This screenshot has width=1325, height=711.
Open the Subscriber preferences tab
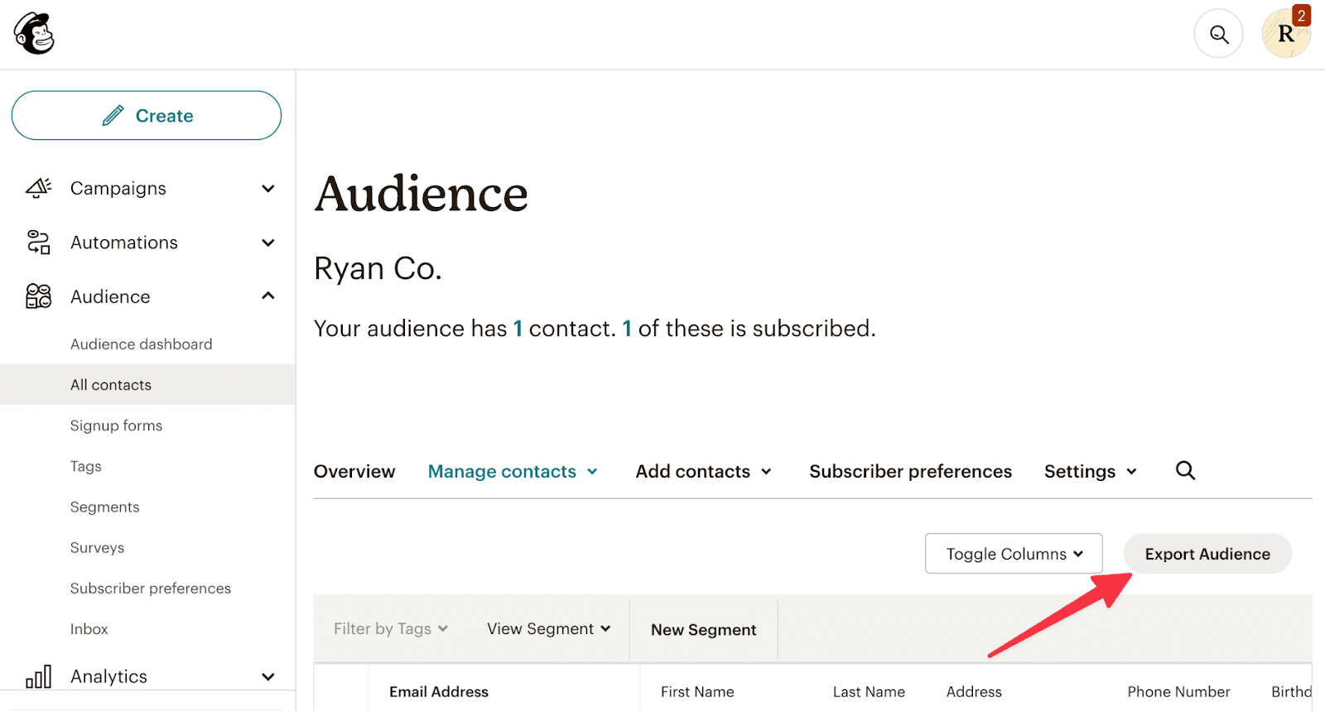pyautogui.click(x=910, y=472)
